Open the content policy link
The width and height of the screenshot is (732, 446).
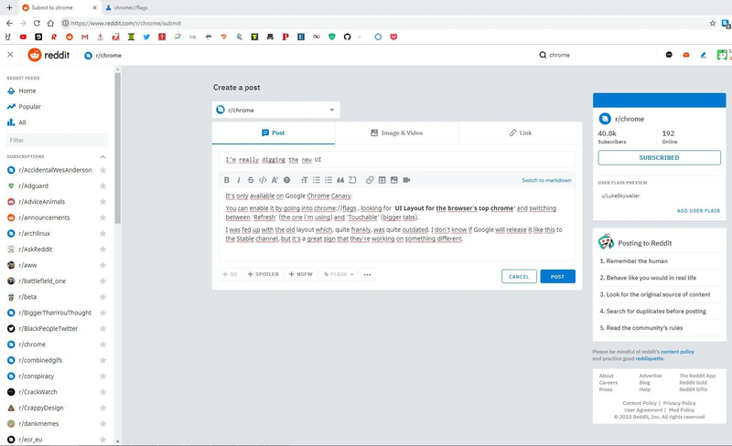pyautogui.click(x=677, y=352)
